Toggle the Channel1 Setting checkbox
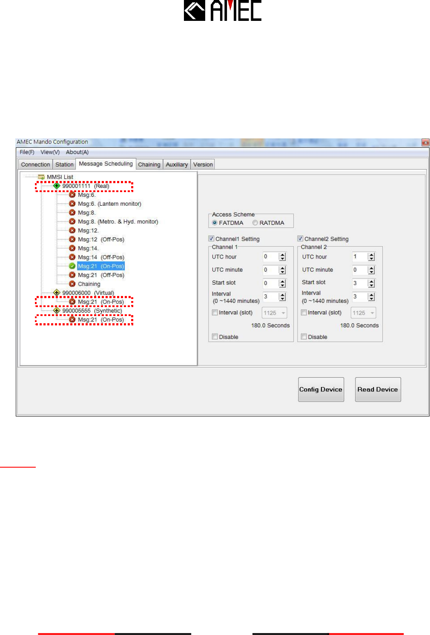This screenshot has width=430, height=635. point(211,238)
